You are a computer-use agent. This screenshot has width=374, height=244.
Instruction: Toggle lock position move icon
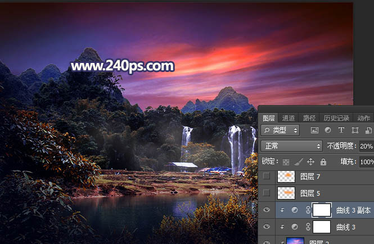tap(310, 162)
